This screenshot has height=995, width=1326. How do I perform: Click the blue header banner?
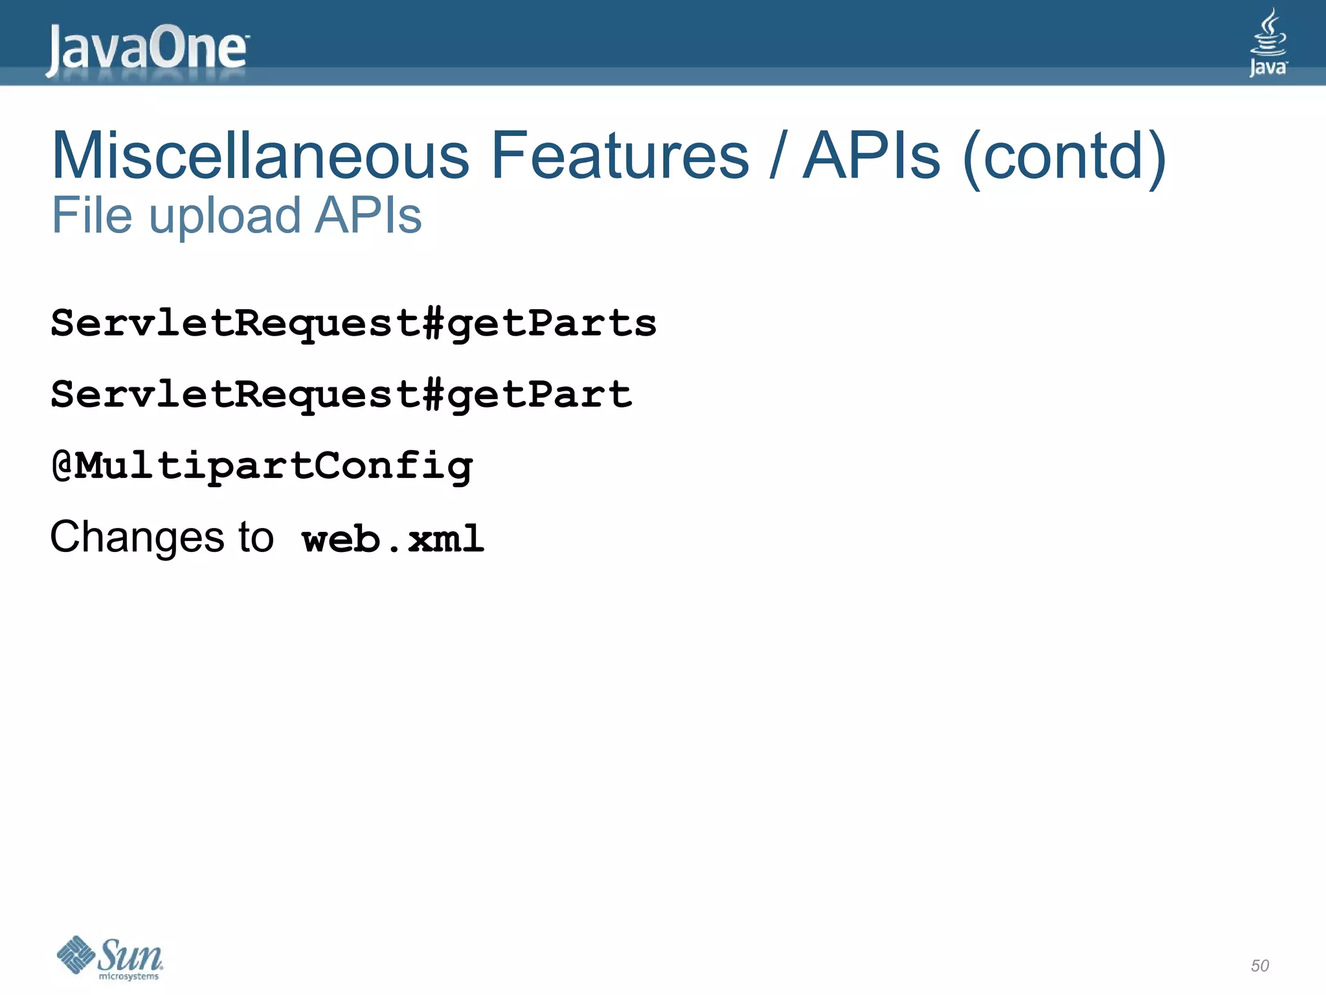tap(663, 43)
